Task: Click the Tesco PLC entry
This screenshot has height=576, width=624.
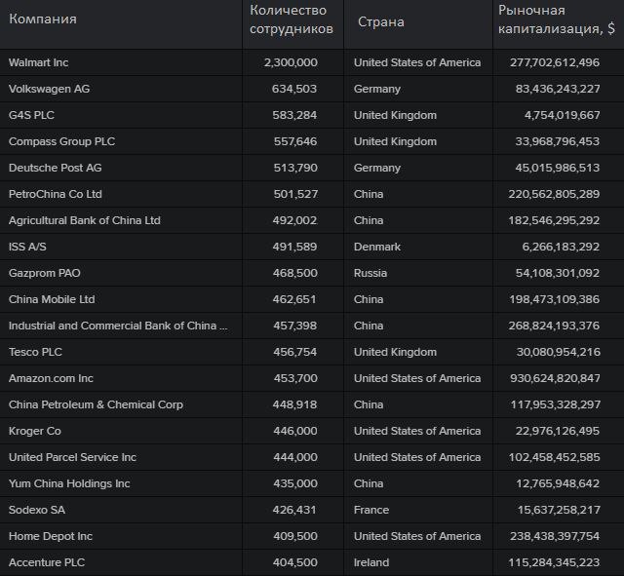Action: pyautogui.click(x=35, y=352)
